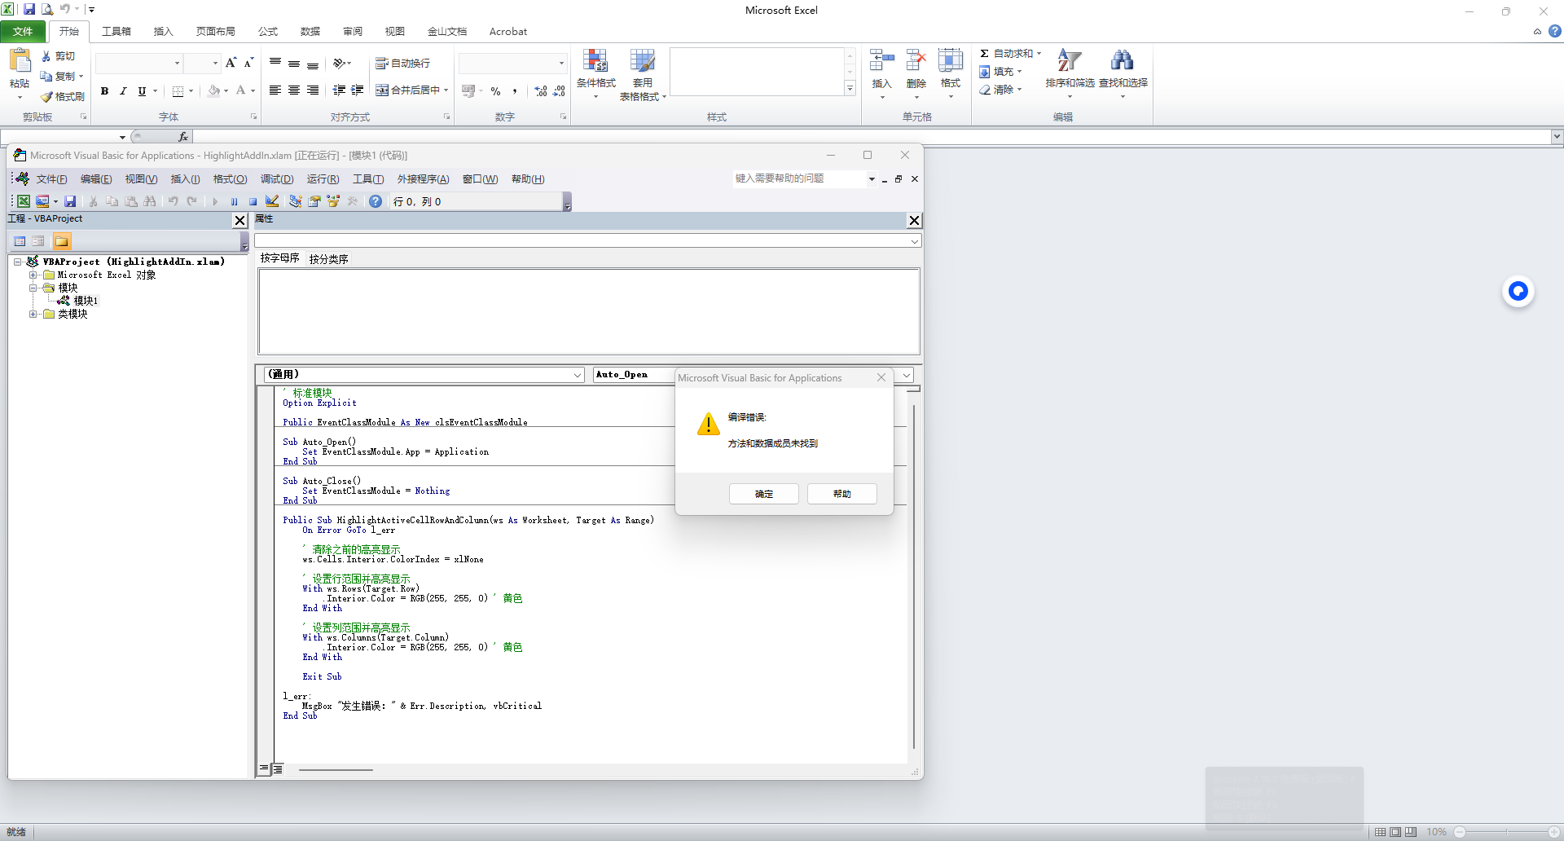Open the 运行(R) menu
Viewport: 1564px width, 841px height.
pyautogui.click(x=323, y=179)
